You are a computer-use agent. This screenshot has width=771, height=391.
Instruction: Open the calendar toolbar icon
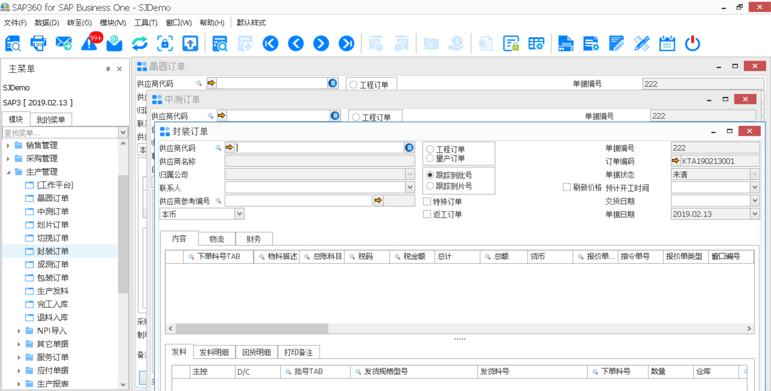click(x=667, y=43)
